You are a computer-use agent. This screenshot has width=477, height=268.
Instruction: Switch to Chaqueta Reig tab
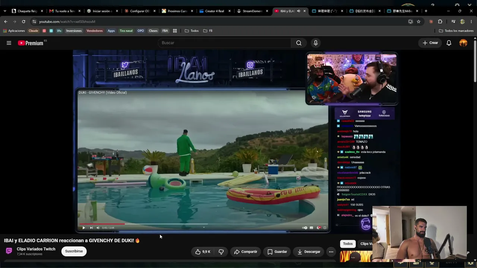[x=27, y=11]
